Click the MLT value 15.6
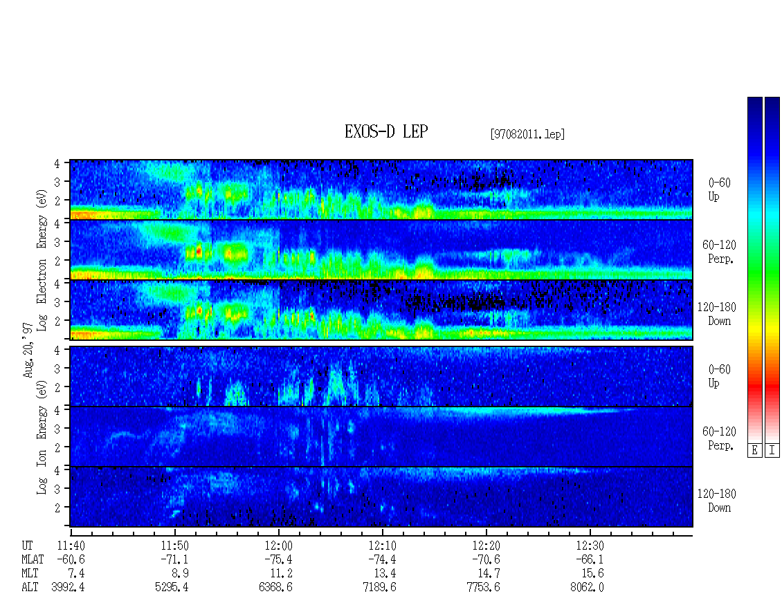Image resolution: width=782 pixels, height=605 pixels. coord(592,573)
